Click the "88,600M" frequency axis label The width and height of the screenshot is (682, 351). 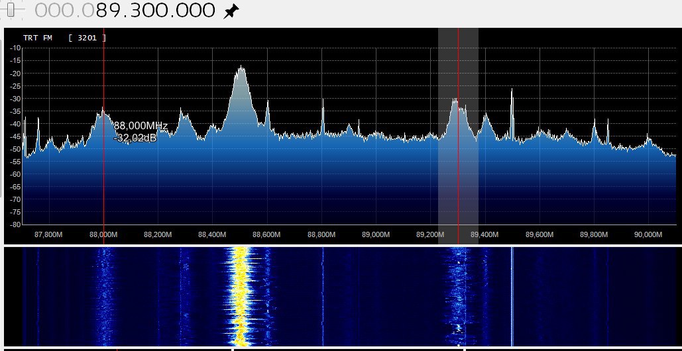(266, 234)
